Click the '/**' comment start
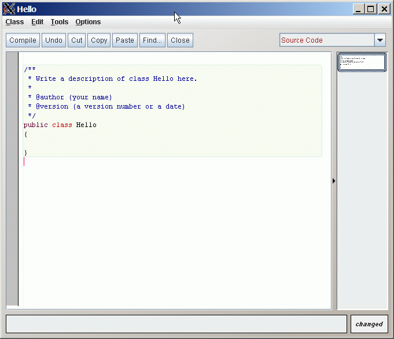Viewport: 394px width, 339px height. [x=30, y=69]
